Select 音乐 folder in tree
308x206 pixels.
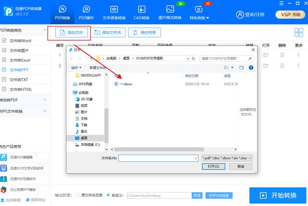pos(81,132)
